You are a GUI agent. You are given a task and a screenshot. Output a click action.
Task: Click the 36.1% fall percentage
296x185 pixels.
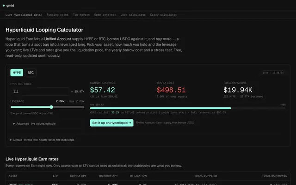click(x=115, y=112)
